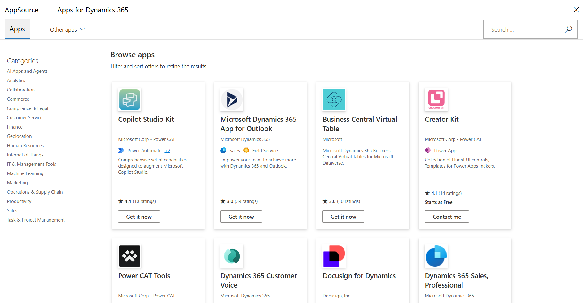Image resolution: width=583 pixels, height=303 pixels.
Task: Open Dynamics 365 Customer Voice title
Action: tap(258, 280)
